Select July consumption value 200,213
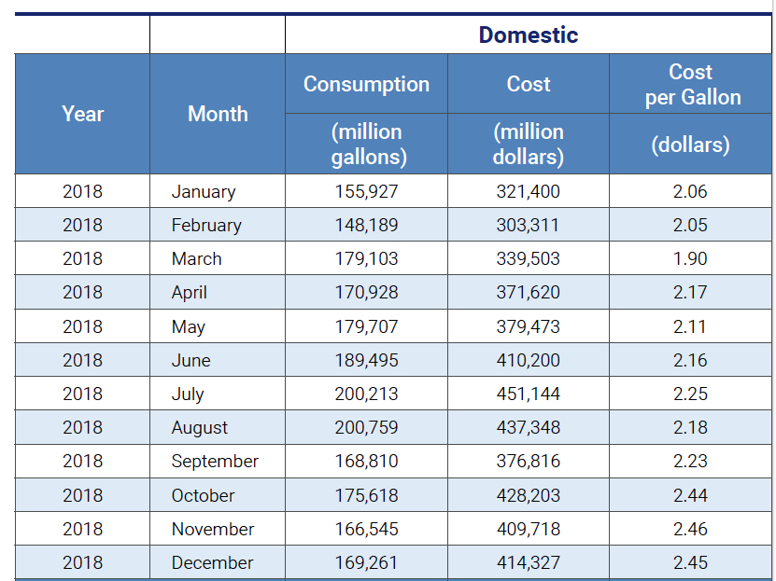The image size is (776, 581). click(x=366, y=394)
